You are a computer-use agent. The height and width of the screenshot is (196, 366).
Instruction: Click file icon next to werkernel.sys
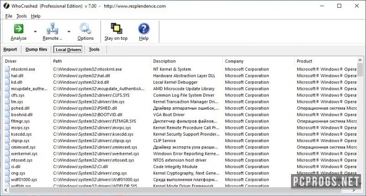click(7, 154)
